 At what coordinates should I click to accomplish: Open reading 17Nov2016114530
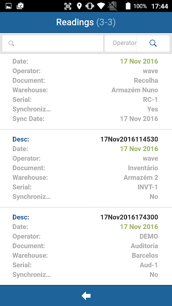pos(86,168)
